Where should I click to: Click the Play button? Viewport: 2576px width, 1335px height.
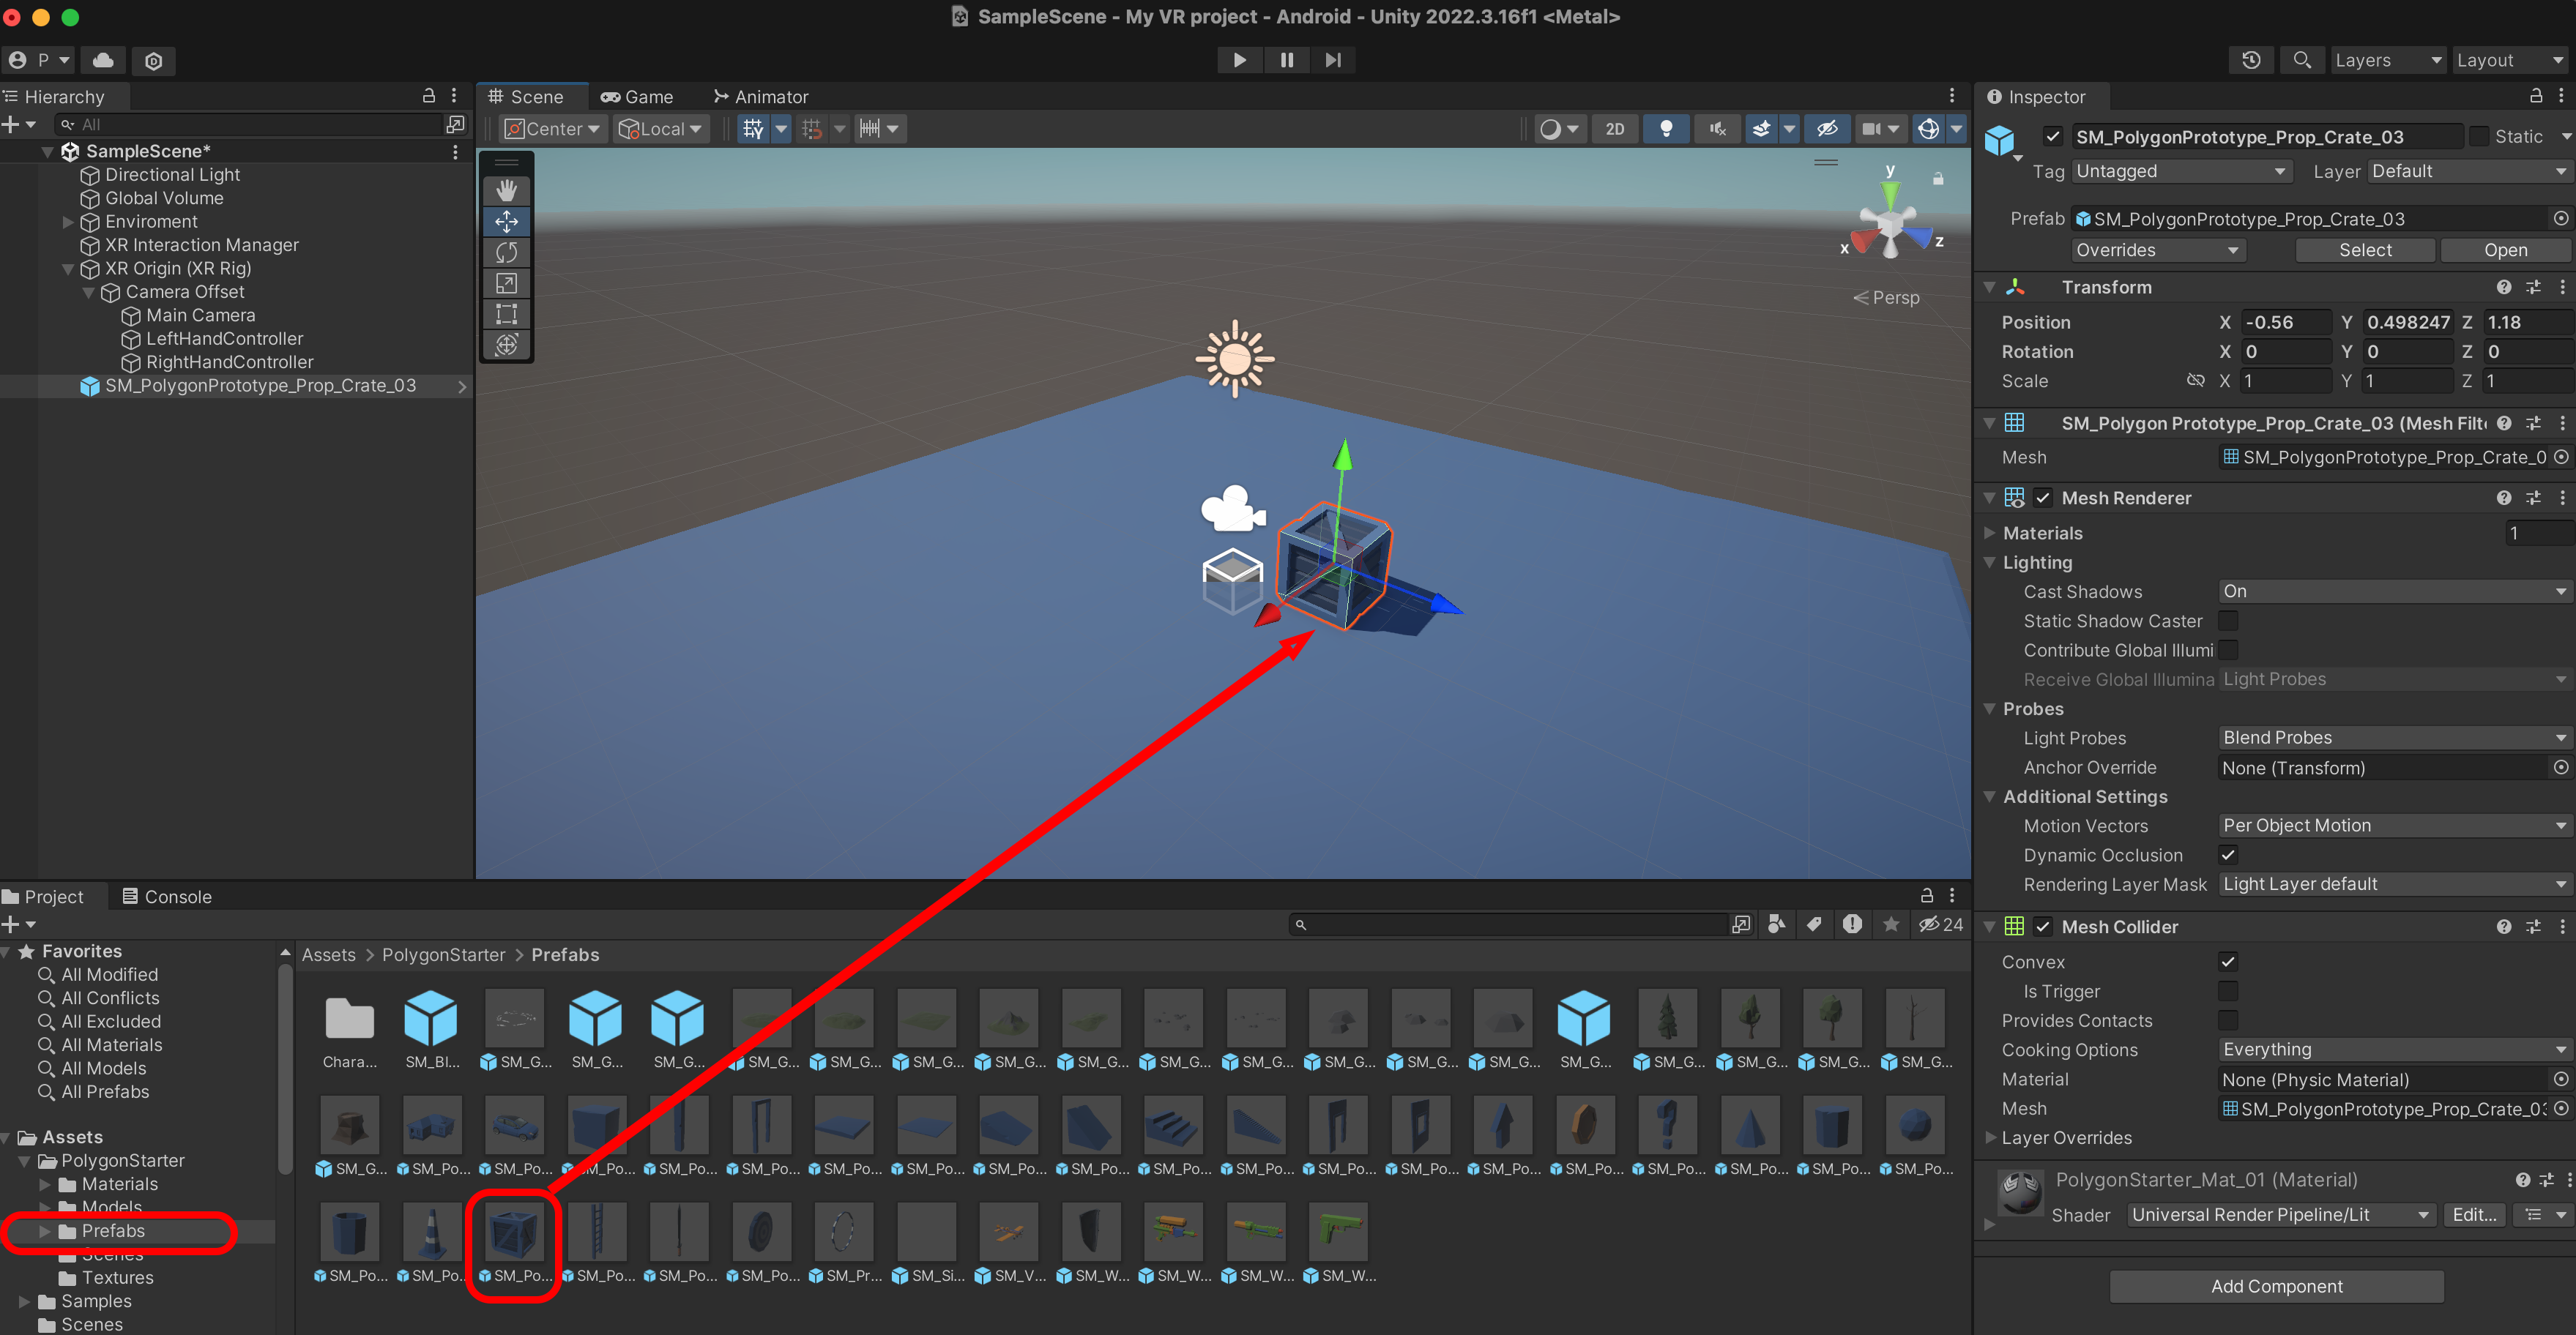click(x=1239, y=60)
